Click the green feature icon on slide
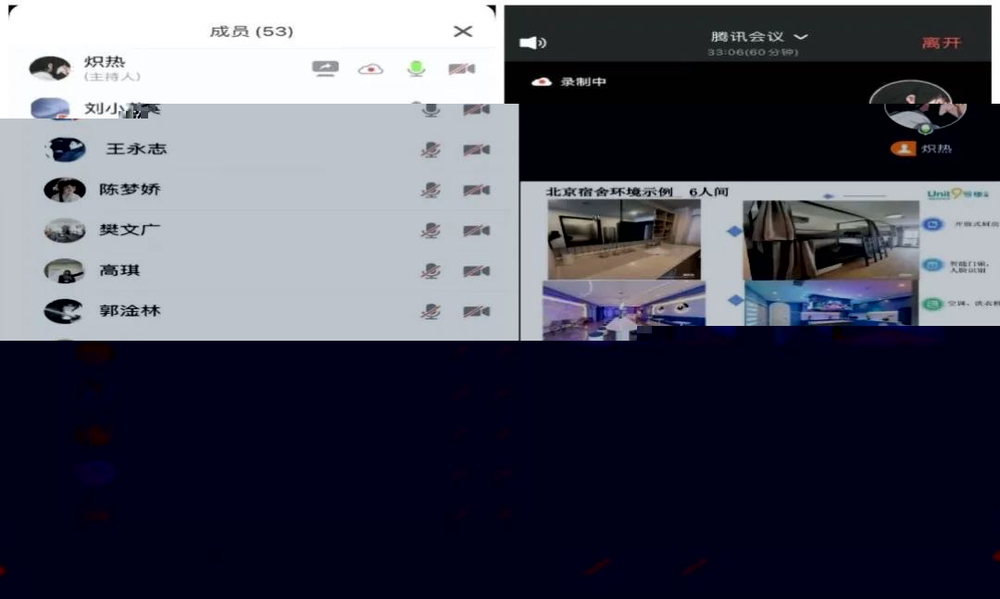The width and height of the screenshot is (1000, 599). [932, 304]
